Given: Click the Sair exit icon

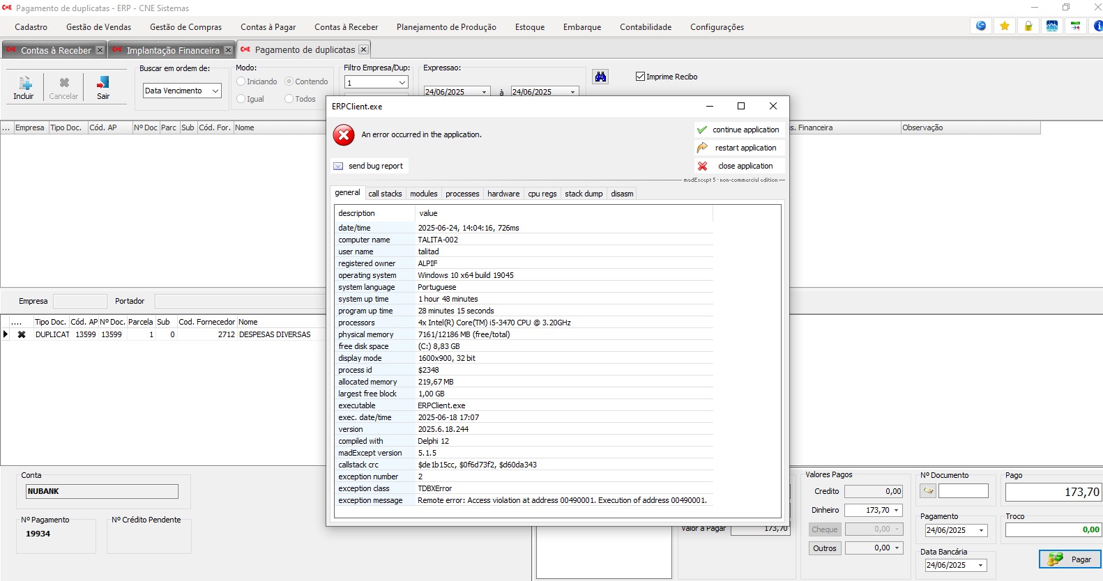Looking at the screenshot, I should (x=103, y=88).
